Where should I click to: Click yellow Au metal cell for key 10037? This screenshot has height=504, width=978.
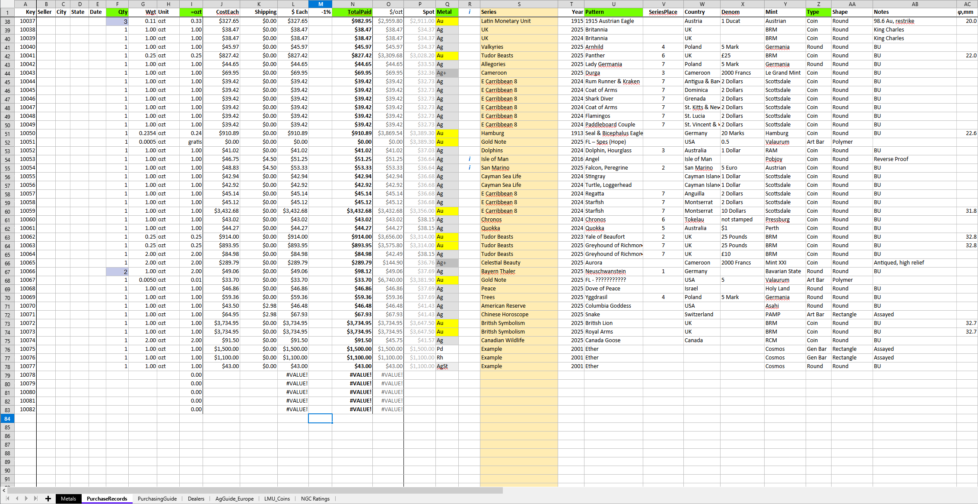pyautogui.click(x=447, y=21)
